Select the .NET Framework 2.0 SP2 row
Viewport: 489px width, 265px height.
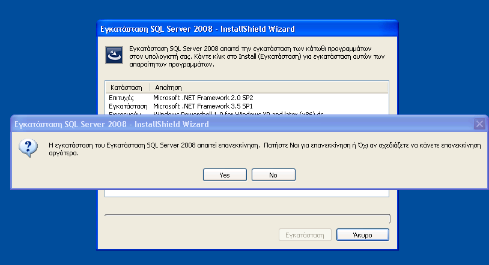247,98
